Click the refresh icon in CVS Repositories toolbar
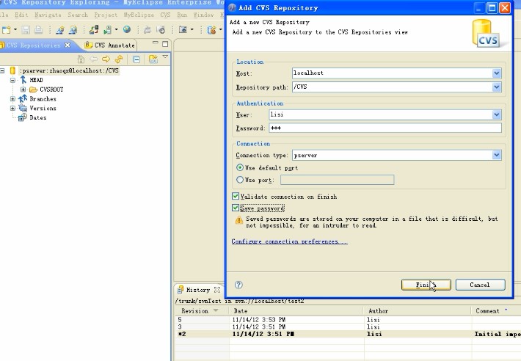Screen dimensions: 521x361 tap(119, 59)
